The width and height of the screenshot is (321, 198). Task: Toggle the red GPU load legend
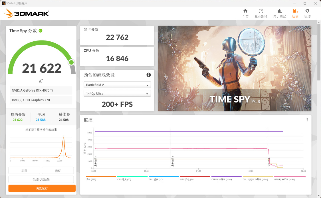195,177
